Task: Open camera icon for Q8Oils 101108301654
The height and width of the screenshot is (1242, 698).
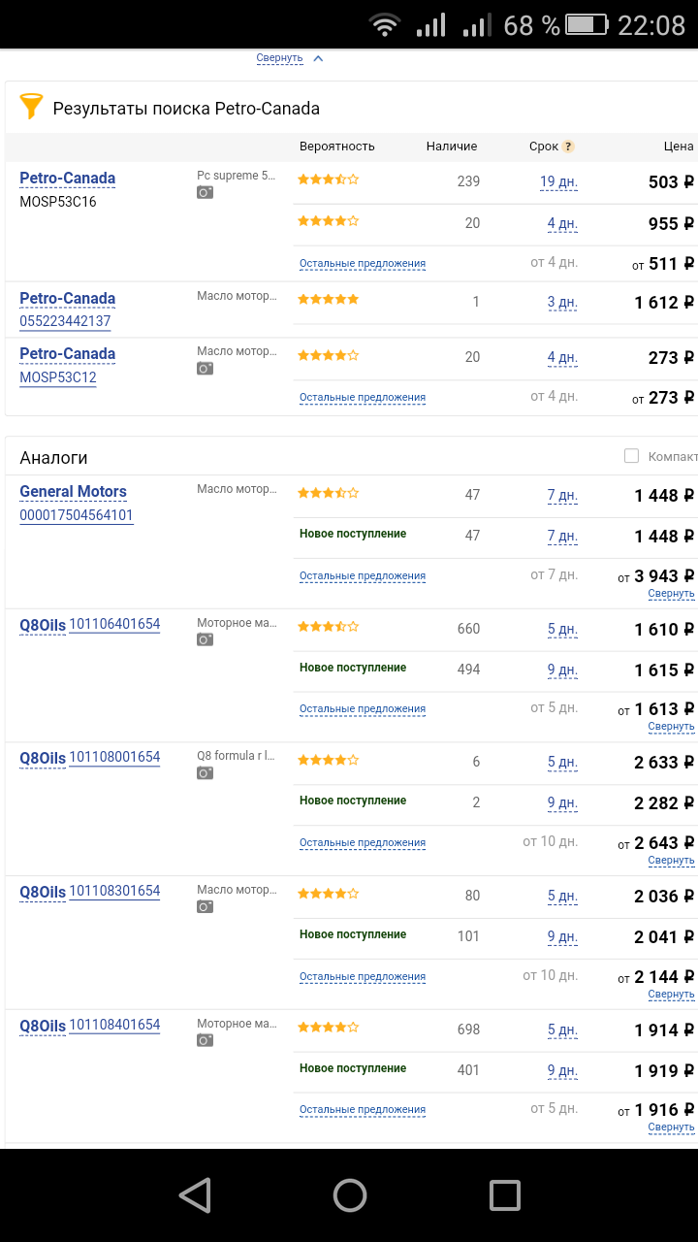Action: 205,907
